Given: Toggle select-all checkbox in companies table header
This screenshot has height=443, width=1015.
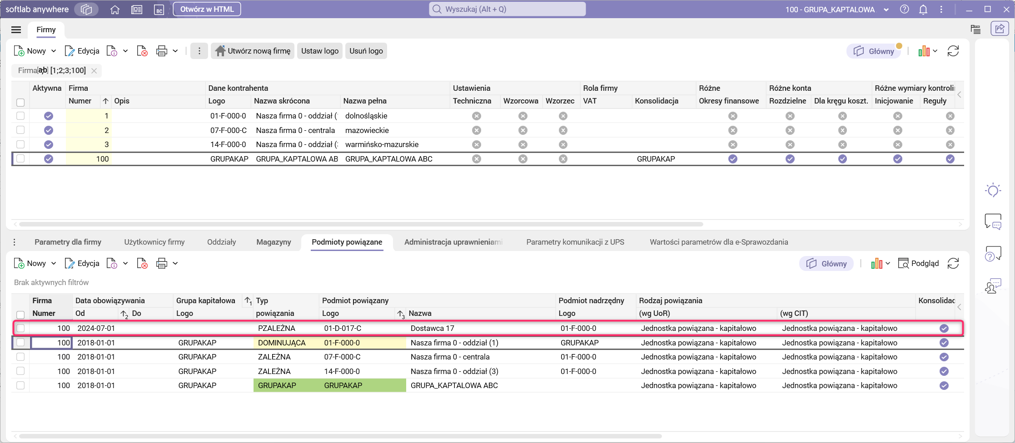Looking at the screenshot, I should point(20,102).
